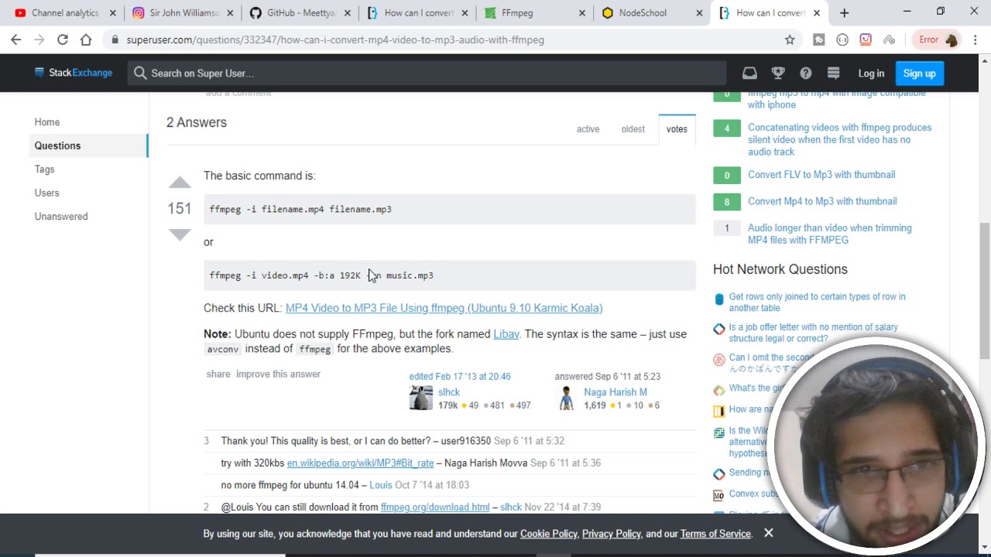Bookmark this page with the star icon
Viewport: 991px width, 557px height.
[790, 40]
